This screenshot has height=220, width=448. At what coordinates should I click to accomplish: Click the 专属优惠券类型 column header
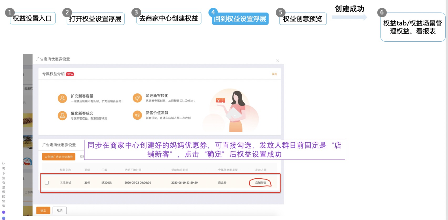coord(228,170)
